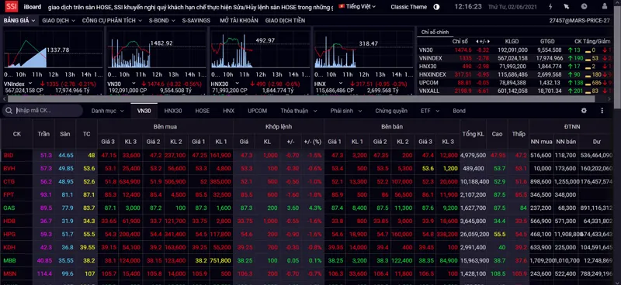Image resolution: width=621 pixels, height=285 pixels.
Task: Expand the Danh mục watchlist dropdown
Action: coord(107,111)
